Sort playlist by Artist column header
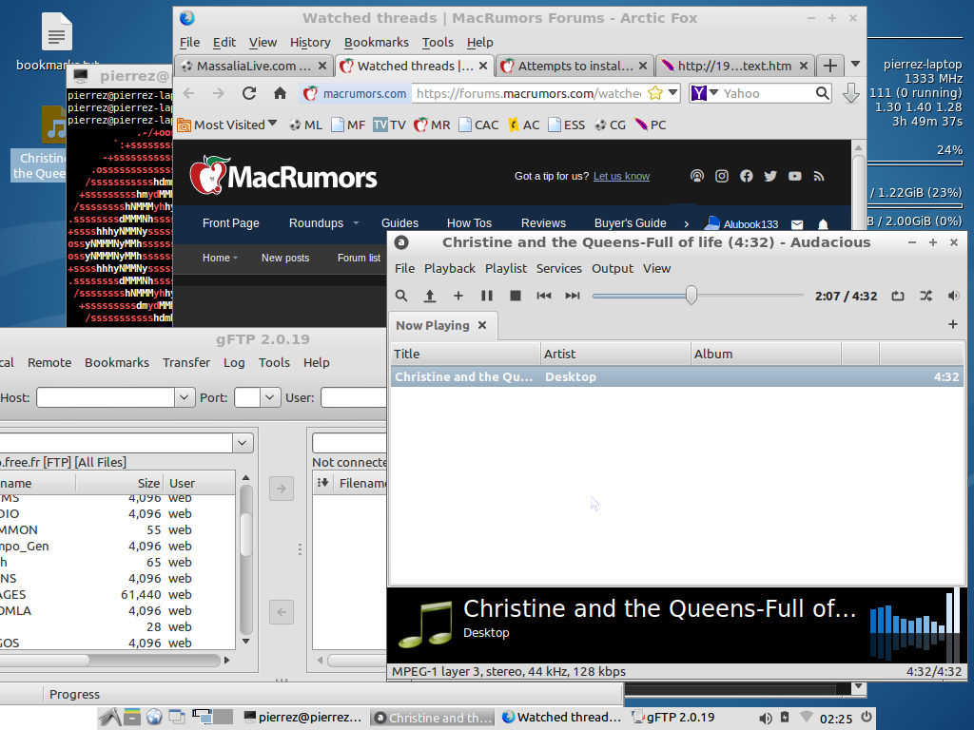The width and height of the screenshot is (974, 730). click(615, 354)
